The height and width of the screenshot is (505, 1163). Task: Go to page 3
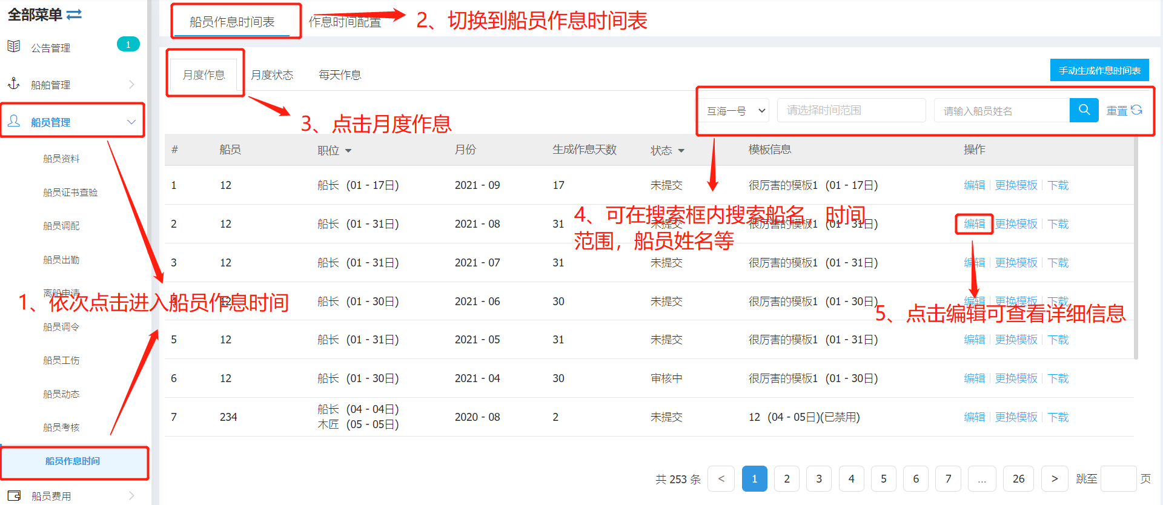point(819,478)
